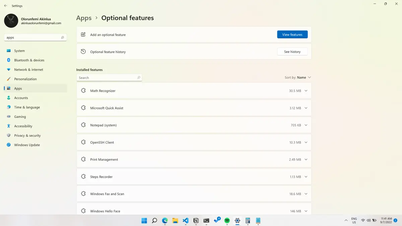Image resolution: width=402 pixels, height=226 pixels.
Task: Open taskbar Search
Action: tap(154, 221)
